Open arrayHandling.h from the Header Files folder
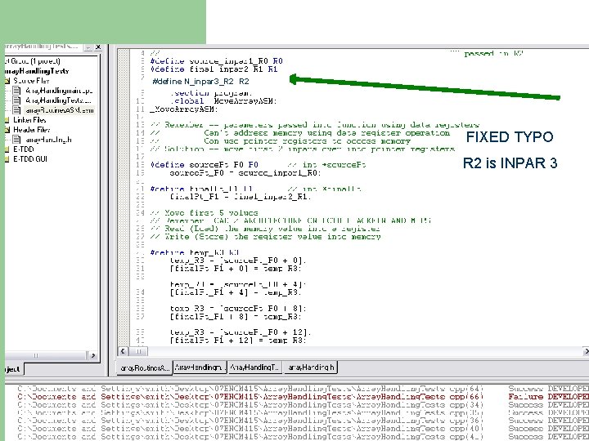The height and width of the screenshot is (441, 589). [x=48, y=140]
